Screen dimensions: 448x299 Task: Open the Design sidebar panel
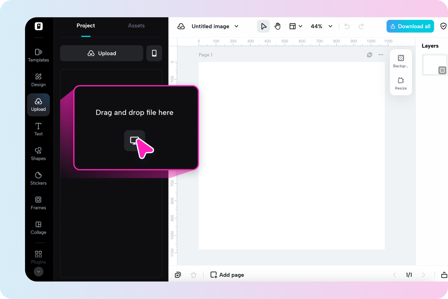38,80
